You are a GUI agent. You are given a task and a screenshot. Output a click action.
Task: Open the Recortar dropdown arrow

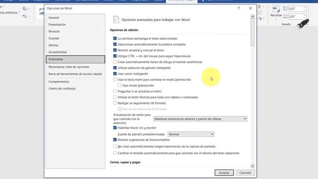(x=276, y=19)
